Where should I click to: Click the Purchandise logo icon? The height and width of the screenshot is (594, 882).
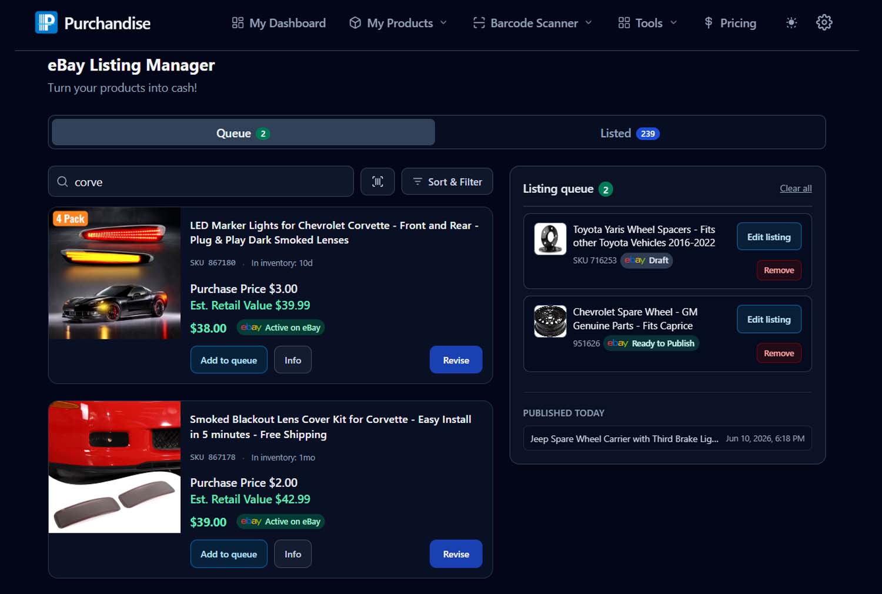point(46,22)
